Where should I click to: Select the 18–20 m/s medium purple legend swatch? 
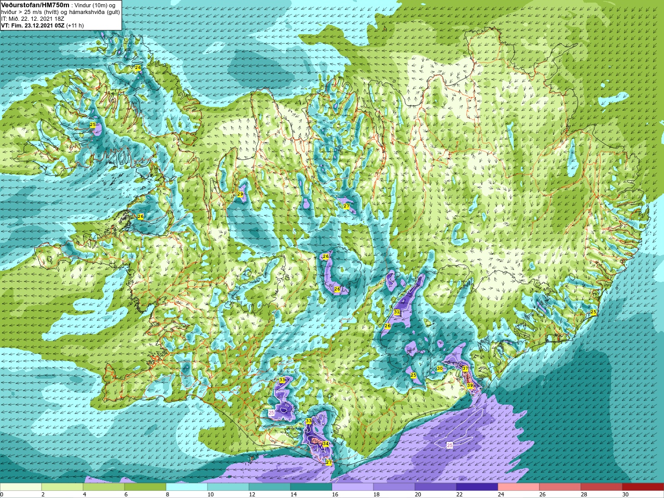click(394, 487)
